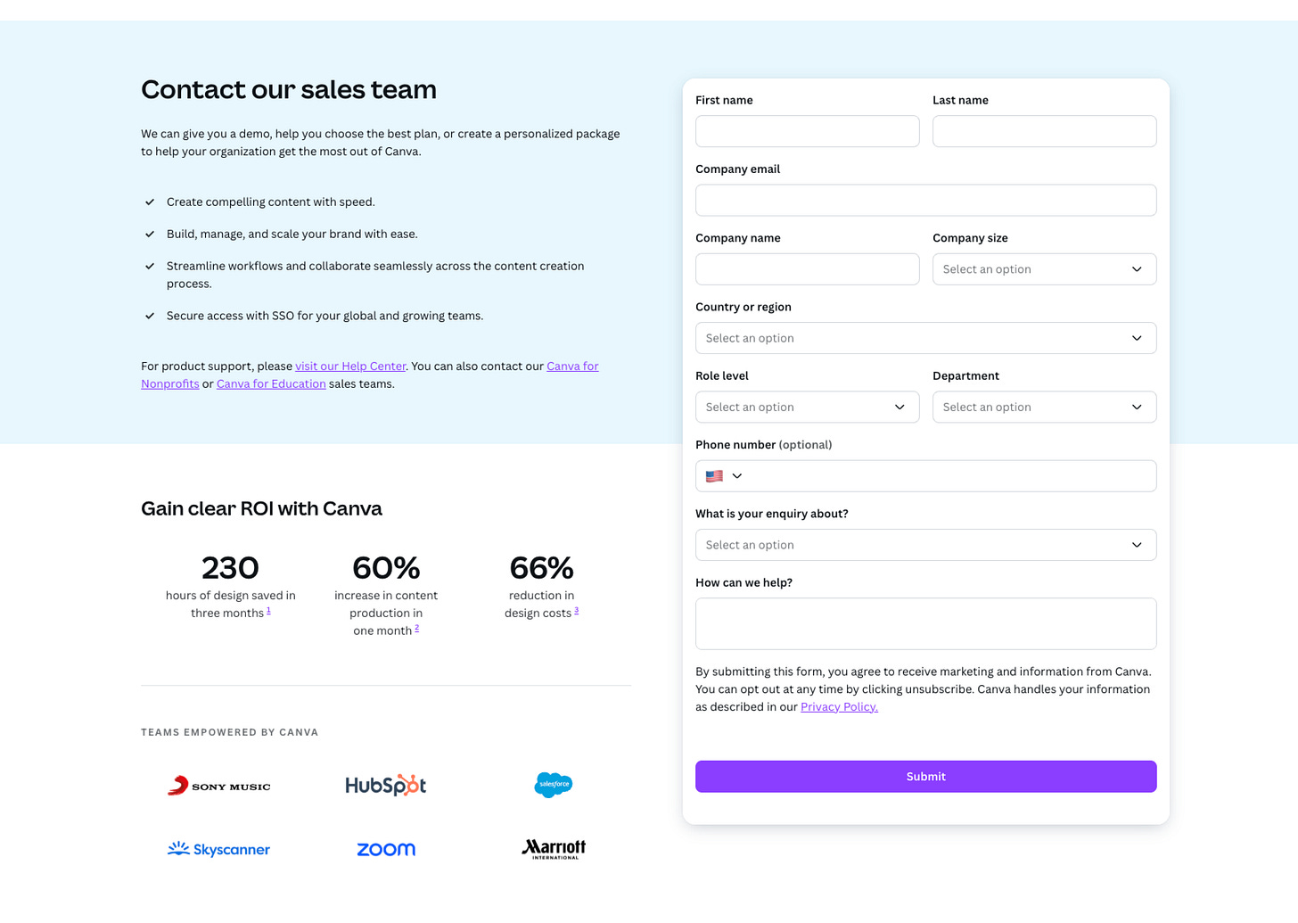The height and width of the screenshot is (923, 1298).
Task: Open the Country or region dropdown
Action: tap(925, 338)
